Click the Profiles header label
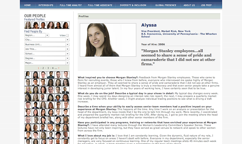242x144 pixels. [84, 16]
